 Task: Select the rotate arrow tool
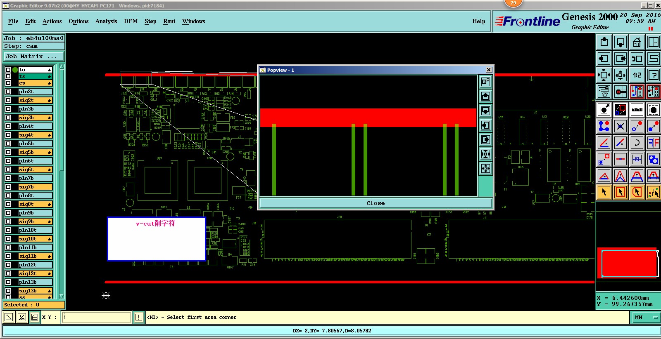(637, 143)
